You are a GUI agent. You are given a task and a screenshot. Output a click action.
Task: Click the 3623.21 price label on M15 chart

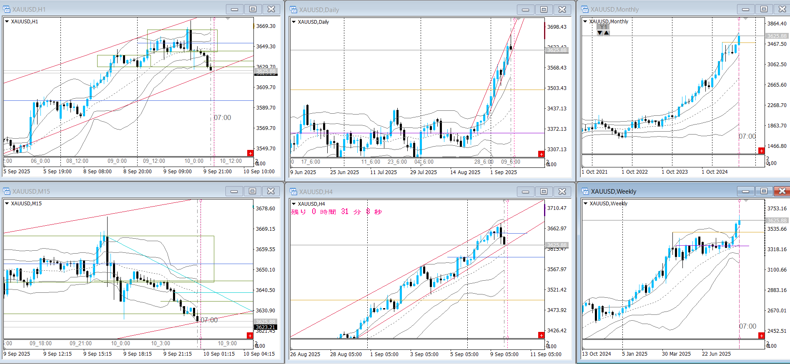(x=266, y=327)
